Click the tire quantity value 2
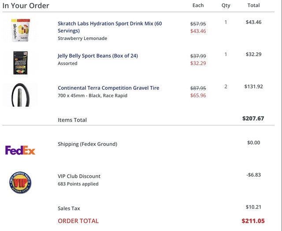The image size is (282, 231). pyautogui.click(x=226, y=87)
